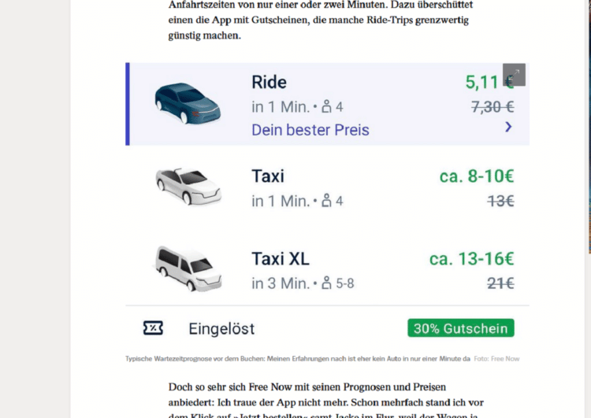Viewport: 591px width, 418px height.
Task: Click the passenger icon in Taxi row
Action: coord(328,201)
